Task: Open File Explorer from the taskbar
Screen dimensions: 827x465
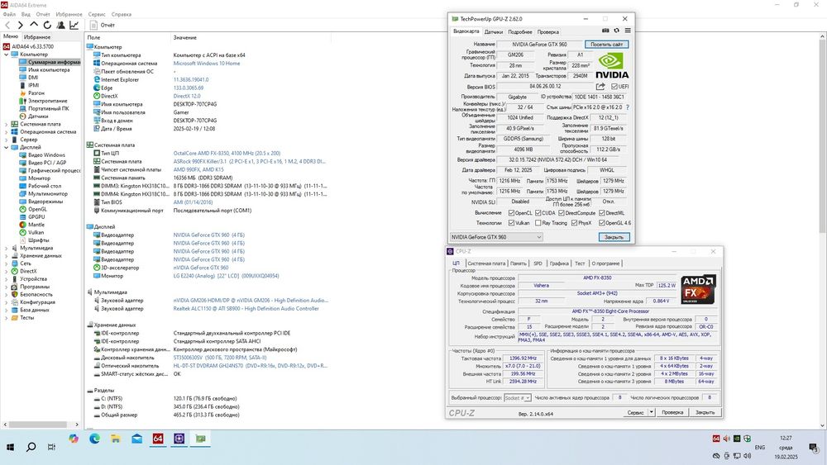Action: pyautogui.click(x=116, y=439)
